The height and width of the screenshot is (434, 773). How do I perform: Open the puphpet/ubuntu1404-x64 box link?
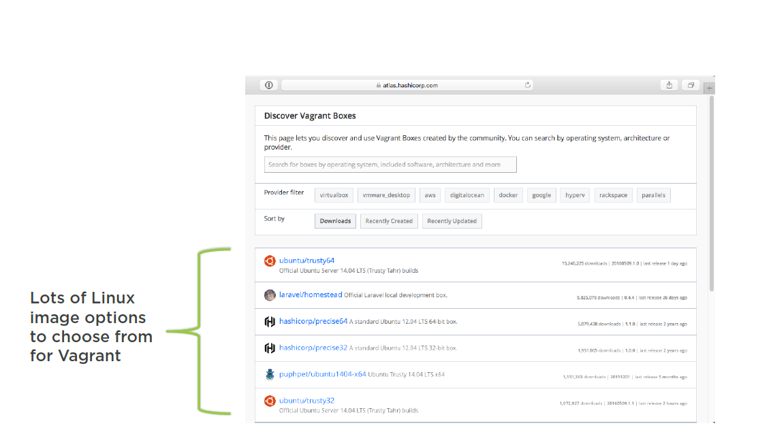(322, 374)
